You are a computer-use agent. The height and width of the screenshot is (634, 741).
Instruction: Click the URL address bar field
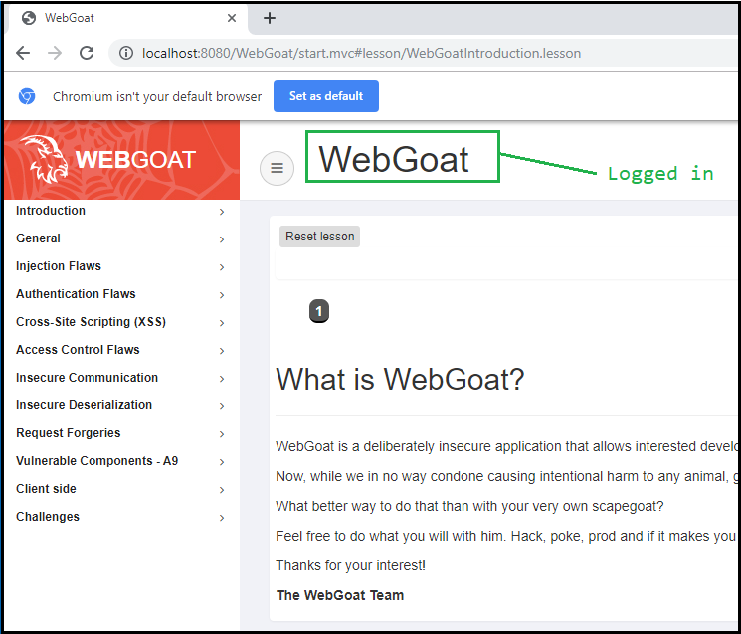[x=398, y=53]
